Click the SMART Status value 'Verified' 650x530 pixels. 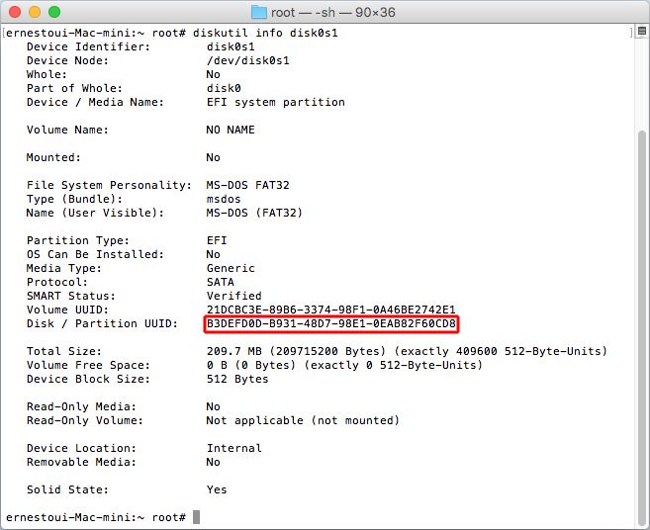click(x=234, y=296)
